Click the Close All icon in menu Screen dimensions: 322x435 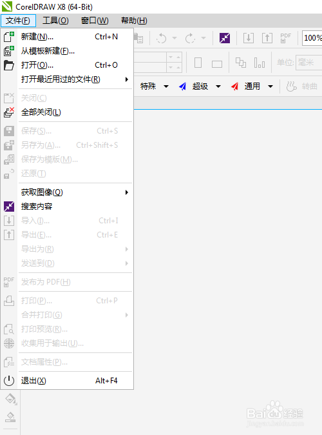(x=9, y=112)
